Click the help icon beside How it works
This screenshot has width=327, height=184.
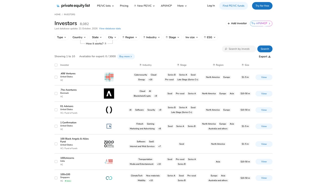[x=106, y=44]
